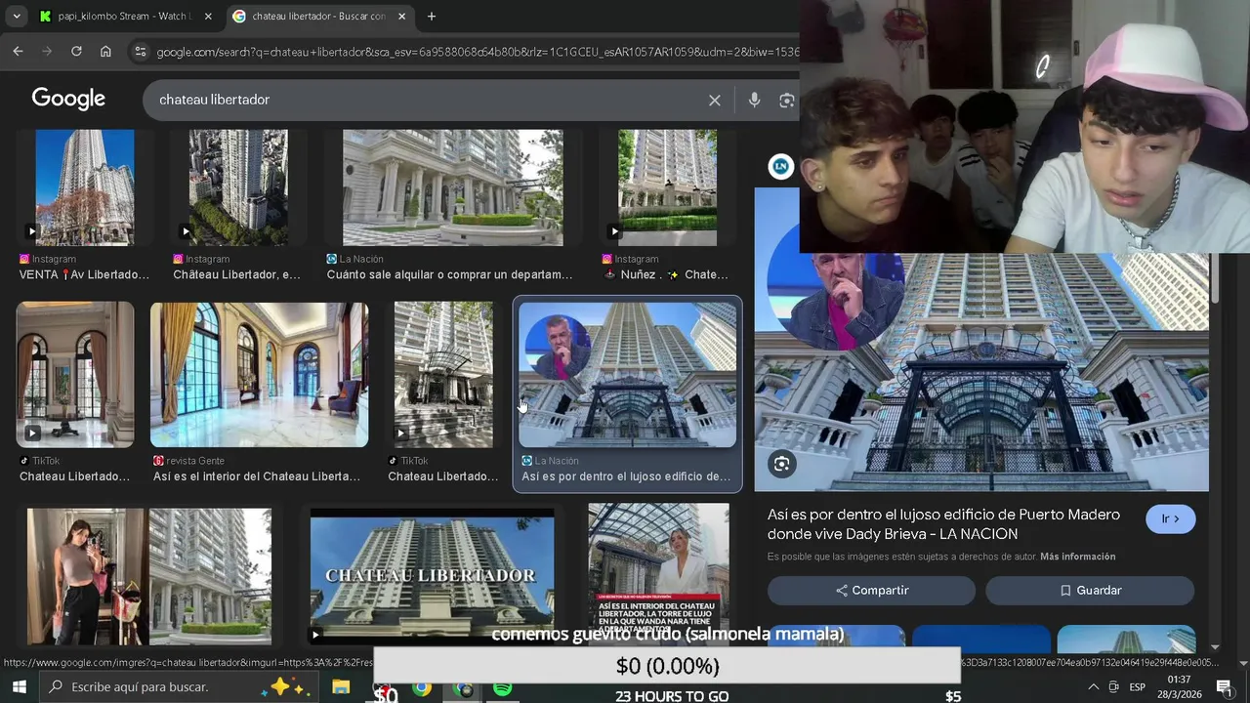Open Château Libertador aerial Instagram thumbnail
This screenshot has height=703, width=1250.
[x=238, y=187]
